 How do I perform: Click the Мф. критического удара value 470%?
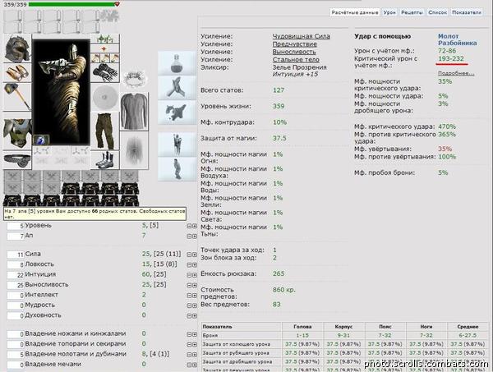click(x=447, y=126)
